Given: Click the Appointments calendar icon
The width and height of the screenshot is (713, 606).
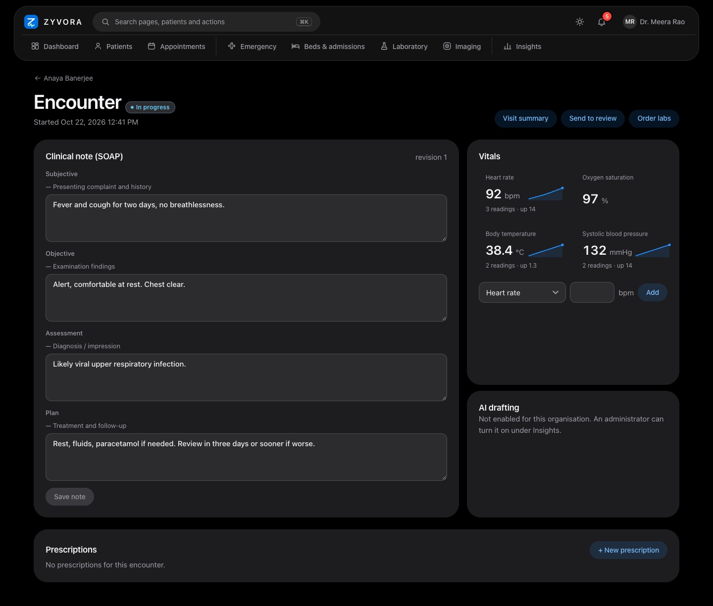Looking at the screenshot, I should (x=152, y=46).
